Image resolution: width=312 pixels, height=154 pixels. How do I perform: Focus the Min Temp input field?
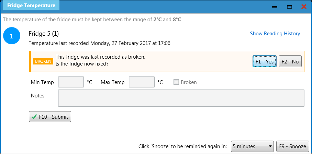pyautogui.click(x=71, y=82)
